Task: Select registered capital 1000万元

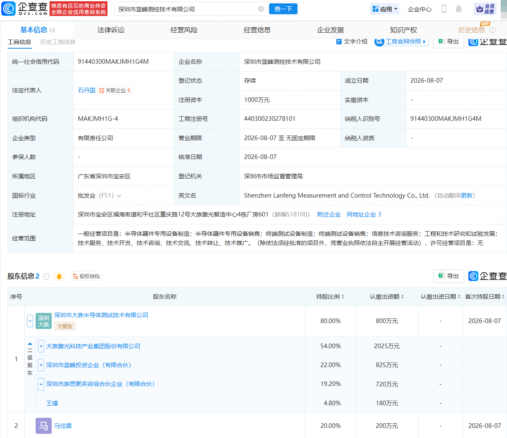Action: click(257, 100)
